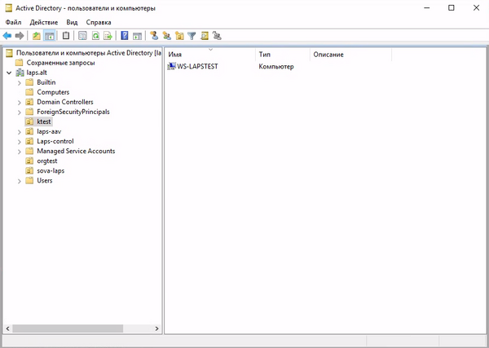Select the Laps-control tree item
Image resolution: width=489 pixels, height=348 pixels.
(55, 141)
